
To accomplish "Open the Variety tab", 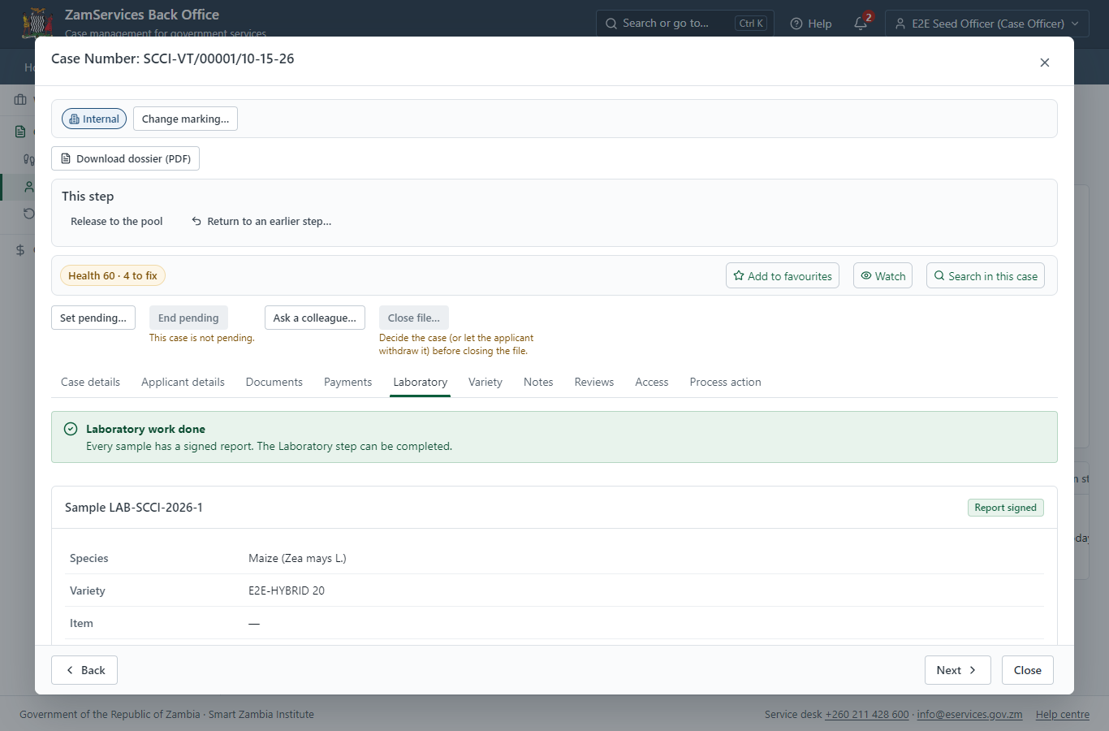I will (485, 382).
